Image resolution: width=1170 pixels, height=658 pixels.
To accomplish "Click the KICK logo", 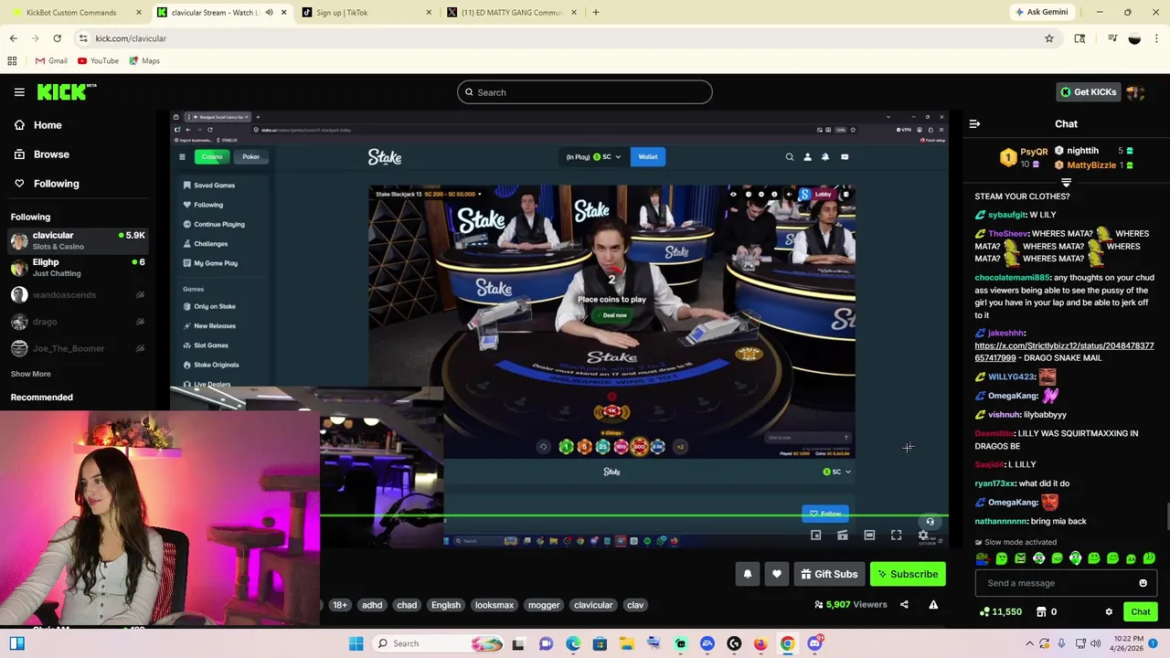I will pyautogui.click(x=66, y=91).
